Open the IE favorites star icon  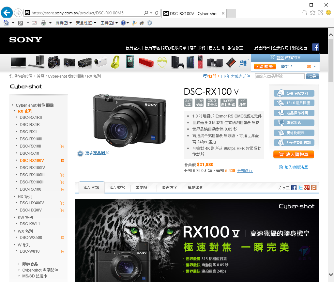tap(312, 13)
